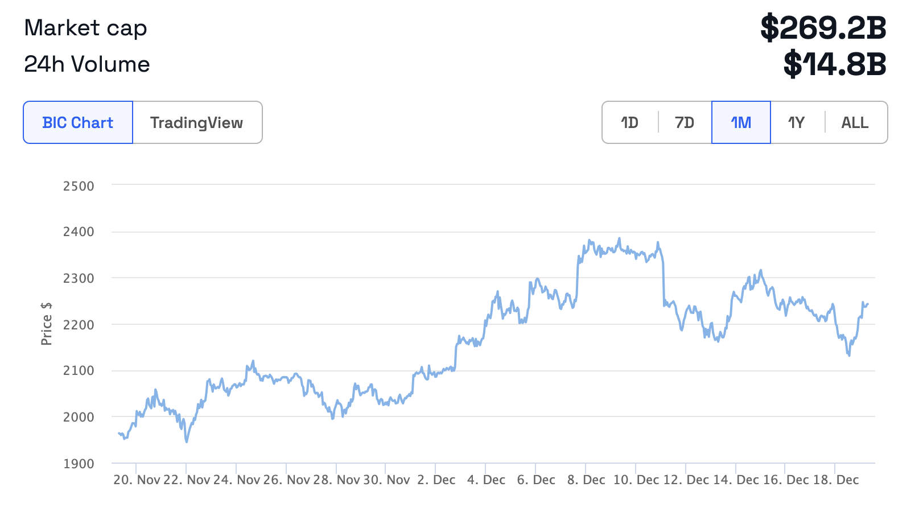Choose the 1M time range
Screen dimensions: 923x520
click(741, 122)
